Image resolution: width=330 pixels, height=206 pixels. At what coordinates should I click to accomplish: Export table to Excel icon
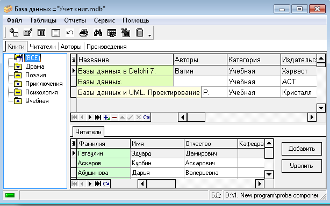pos(126,33)
